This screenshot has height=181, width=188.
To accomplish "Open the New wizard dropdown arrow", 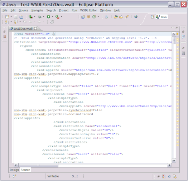I will [x=11, y=17].
